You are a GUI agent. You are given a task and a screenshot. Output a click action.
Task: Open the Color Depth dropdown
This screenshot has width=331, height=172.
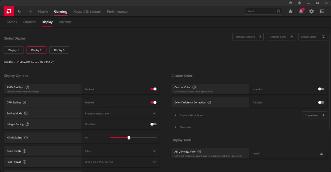coord(154,151)
